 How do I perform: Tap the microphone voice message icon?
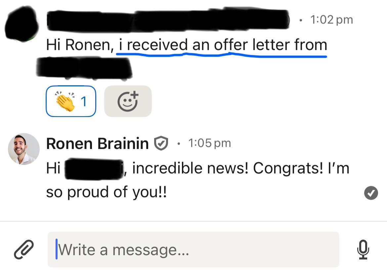pos(363,249)
